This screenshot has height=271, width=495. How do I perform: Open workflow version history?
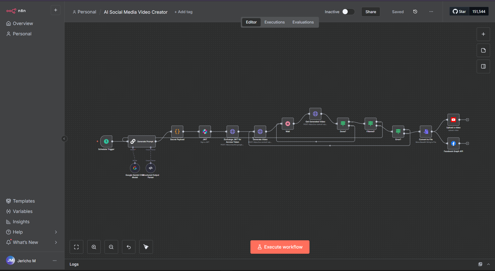click(415, 12)
